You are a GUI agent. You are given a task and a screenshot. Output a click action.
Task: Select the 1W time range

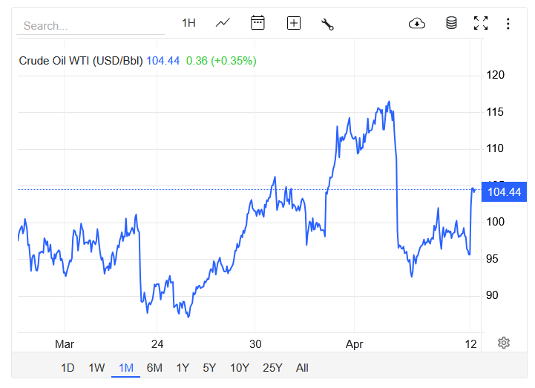96,368
